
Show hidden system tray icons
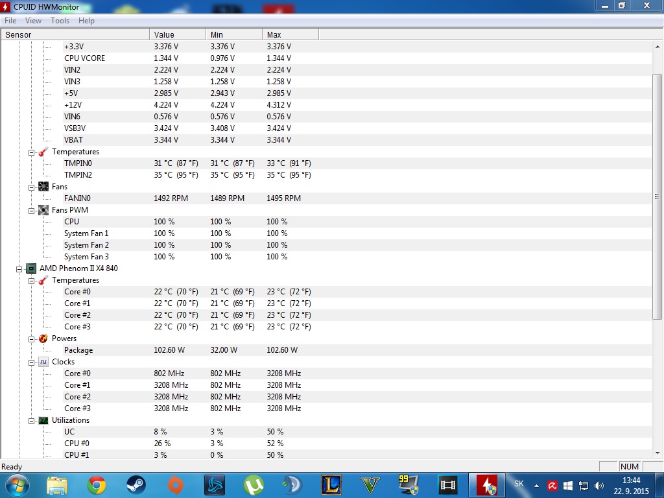pos(536,486)
